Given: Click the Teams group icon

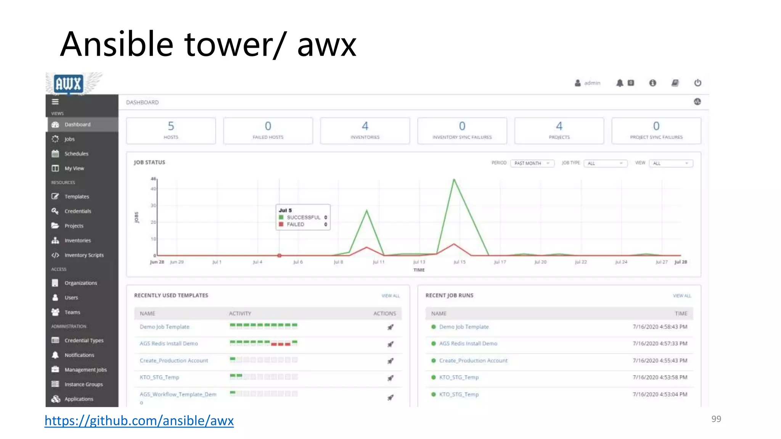Looking at the screenshot, I should (55, 312).
